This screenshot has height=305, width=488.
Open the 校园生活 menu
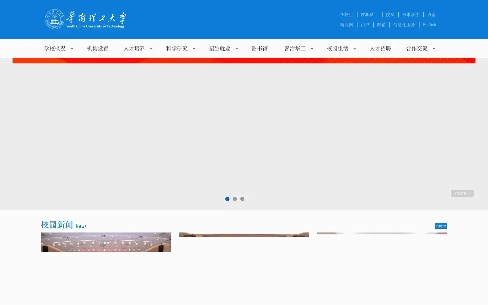[x=338, y=48]
